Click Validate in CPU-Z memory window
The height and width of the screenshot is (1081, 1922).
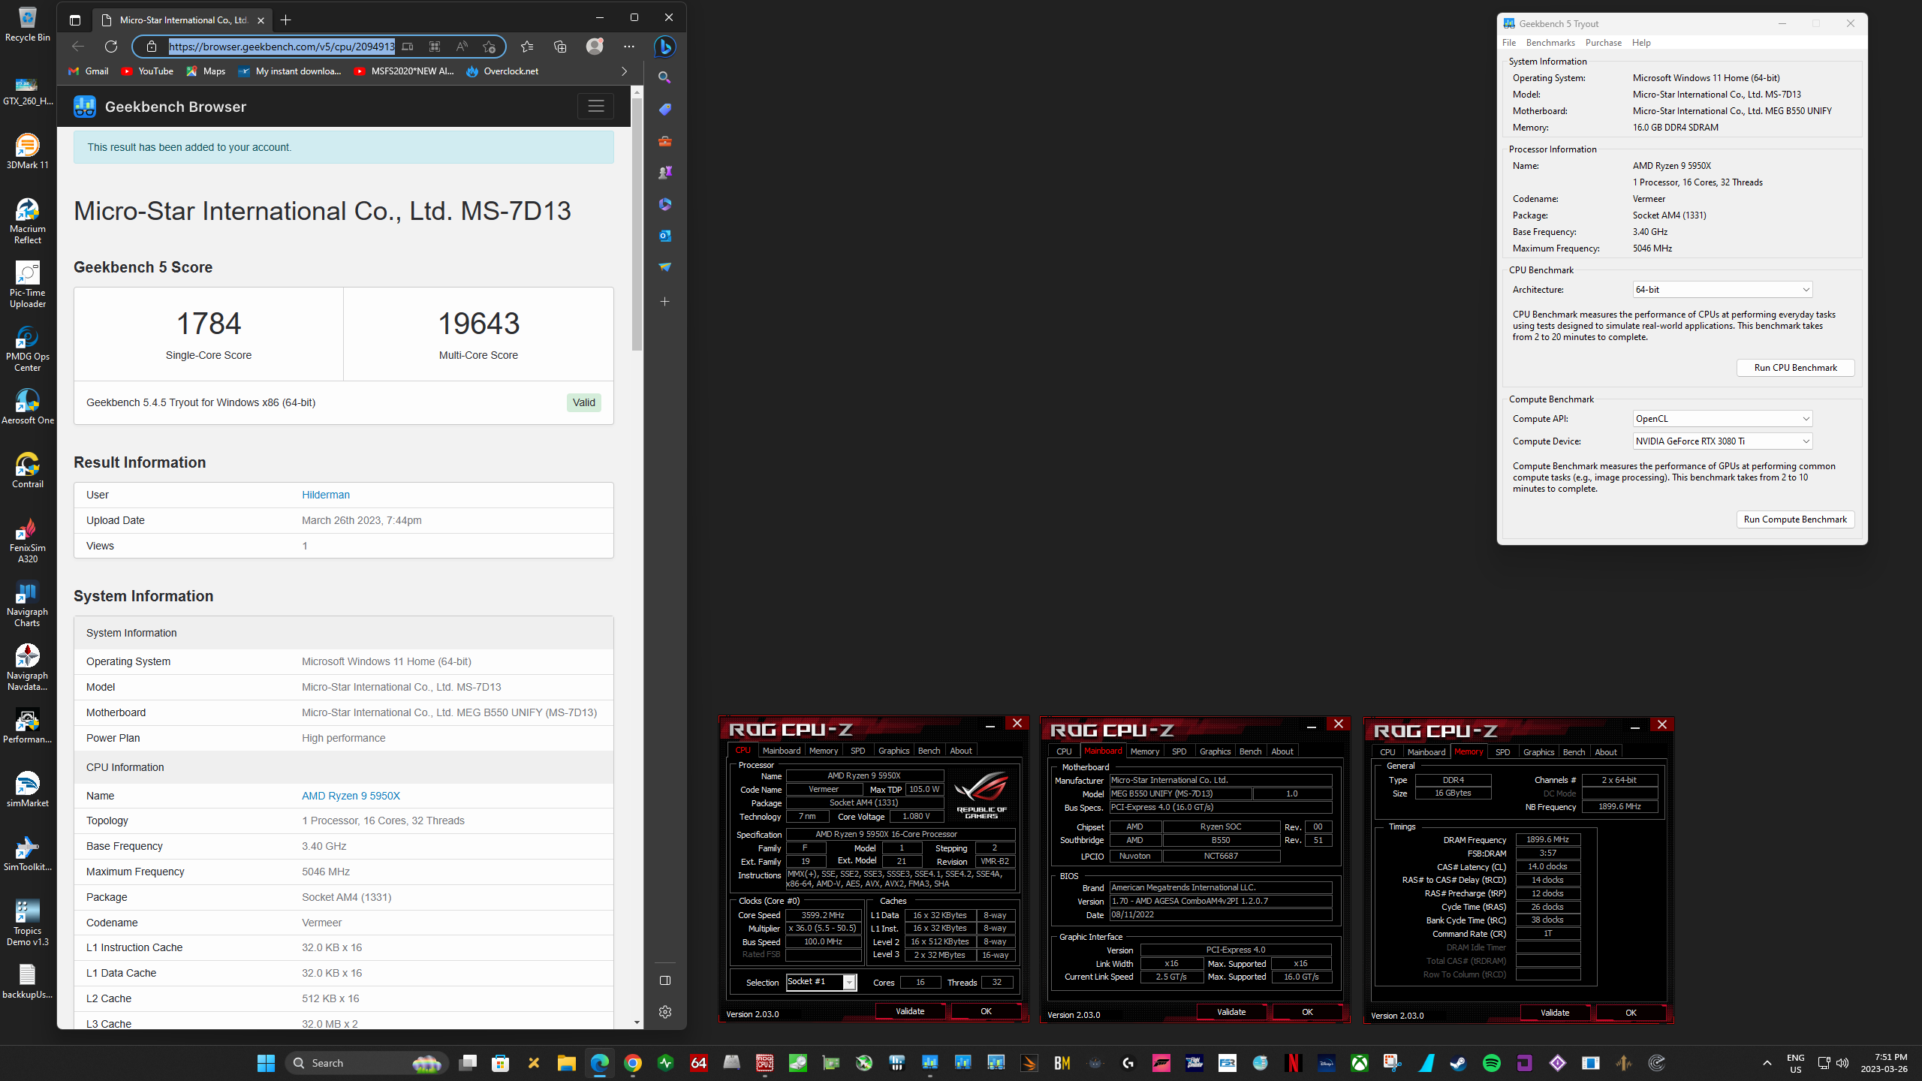click(x=1555, y=1013)
